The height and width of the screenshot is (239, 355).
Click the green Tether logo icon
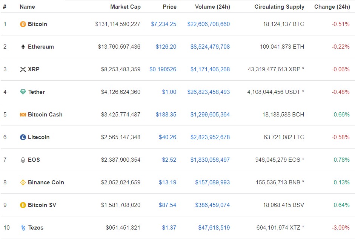(23, 92)
